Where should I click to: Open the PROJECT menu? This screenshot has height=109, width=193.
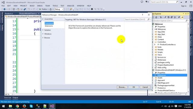[x=24, y=6]
